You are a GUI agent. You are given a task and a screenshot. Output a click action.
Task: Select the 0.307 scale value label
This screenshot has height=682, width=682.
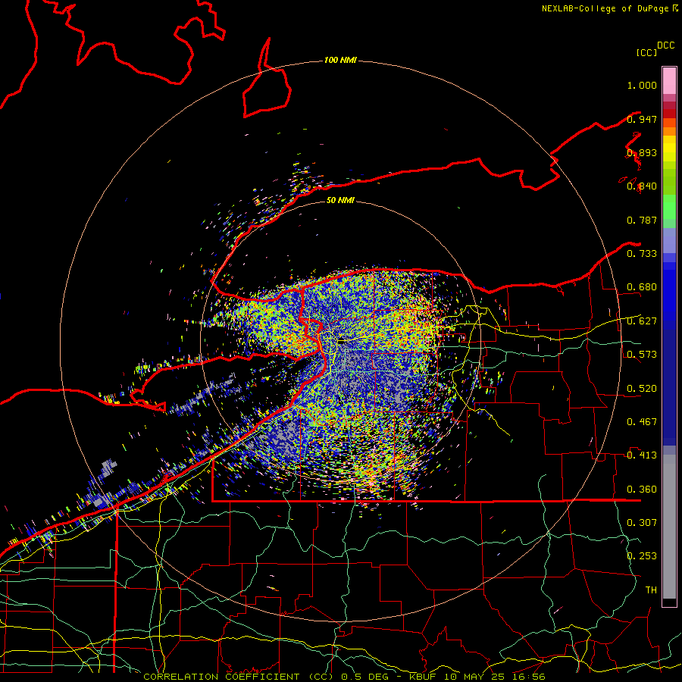point(642,523)
